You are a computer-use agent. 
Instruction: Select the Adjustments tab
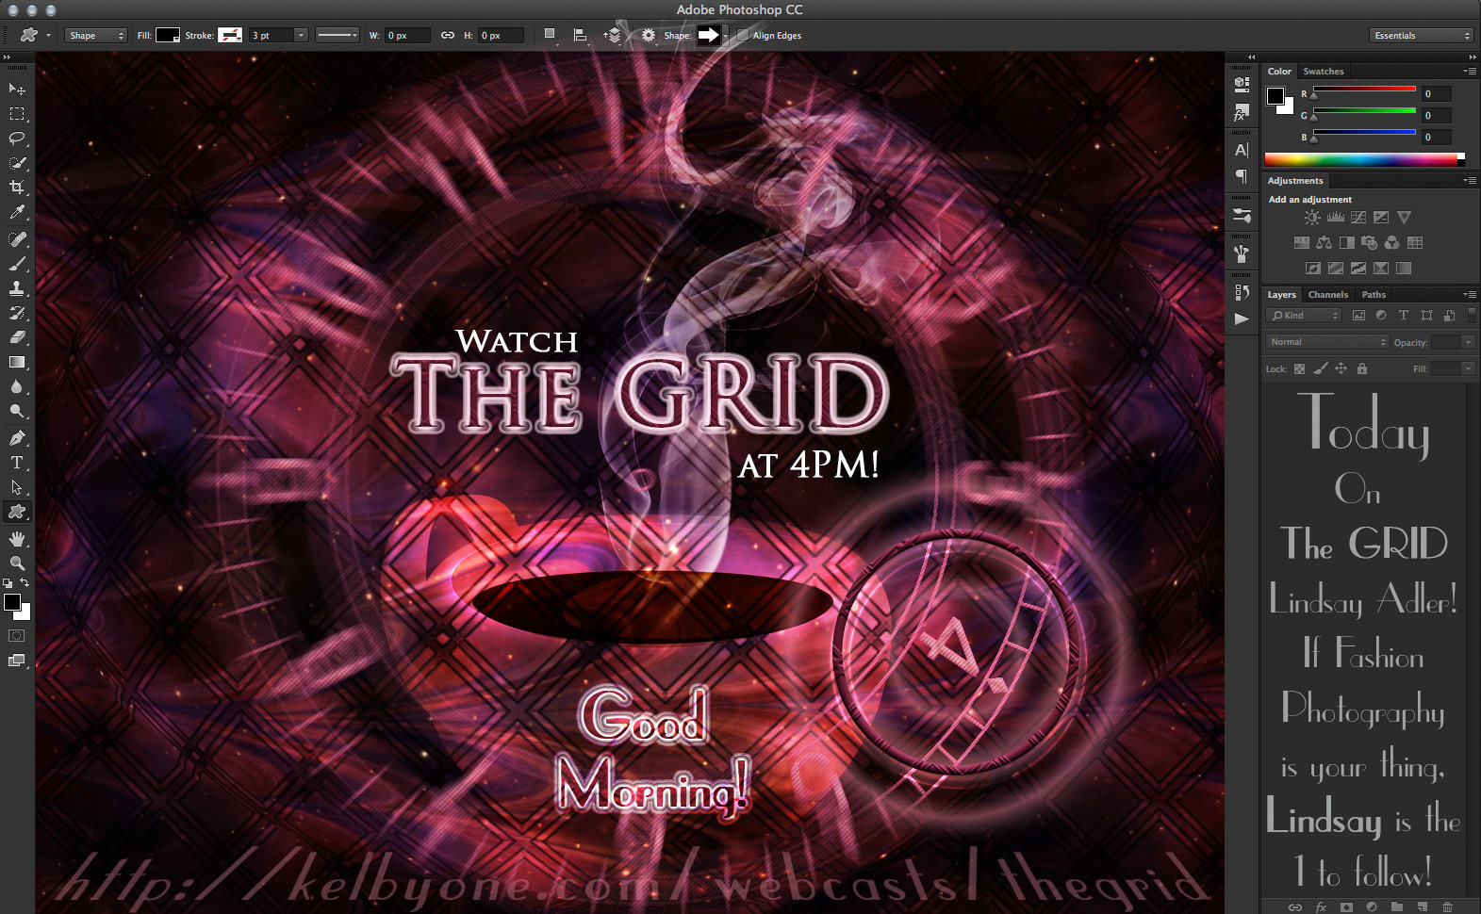[1294, 181]
